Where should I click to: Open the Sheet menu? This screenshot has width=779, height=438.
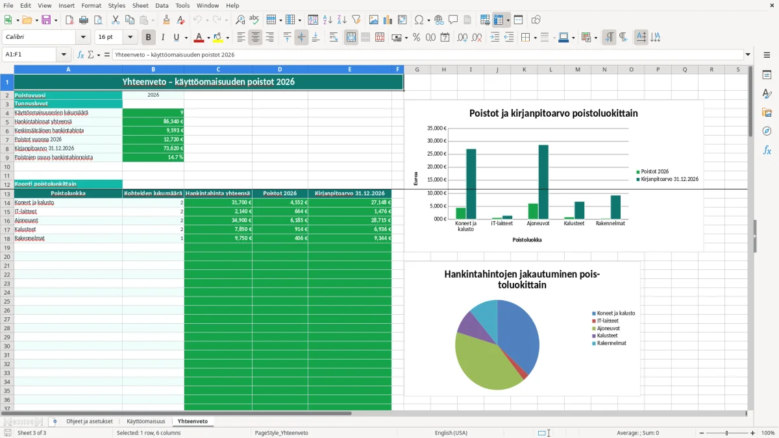[140, 5]
